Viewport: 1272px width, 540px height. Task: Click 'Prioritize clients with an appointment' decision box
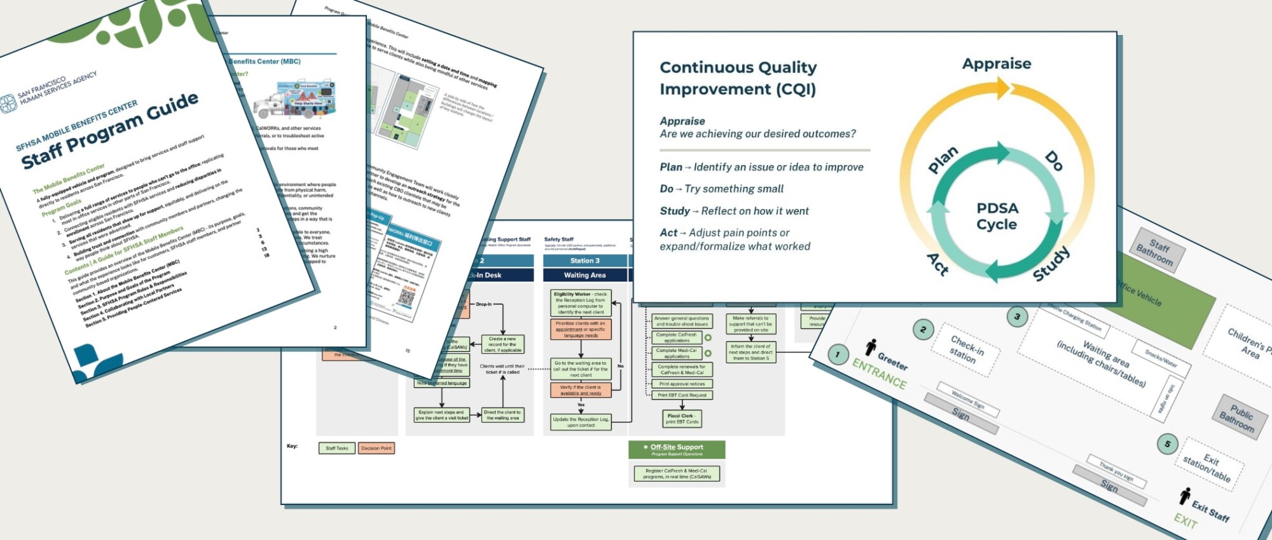(581, 329)
